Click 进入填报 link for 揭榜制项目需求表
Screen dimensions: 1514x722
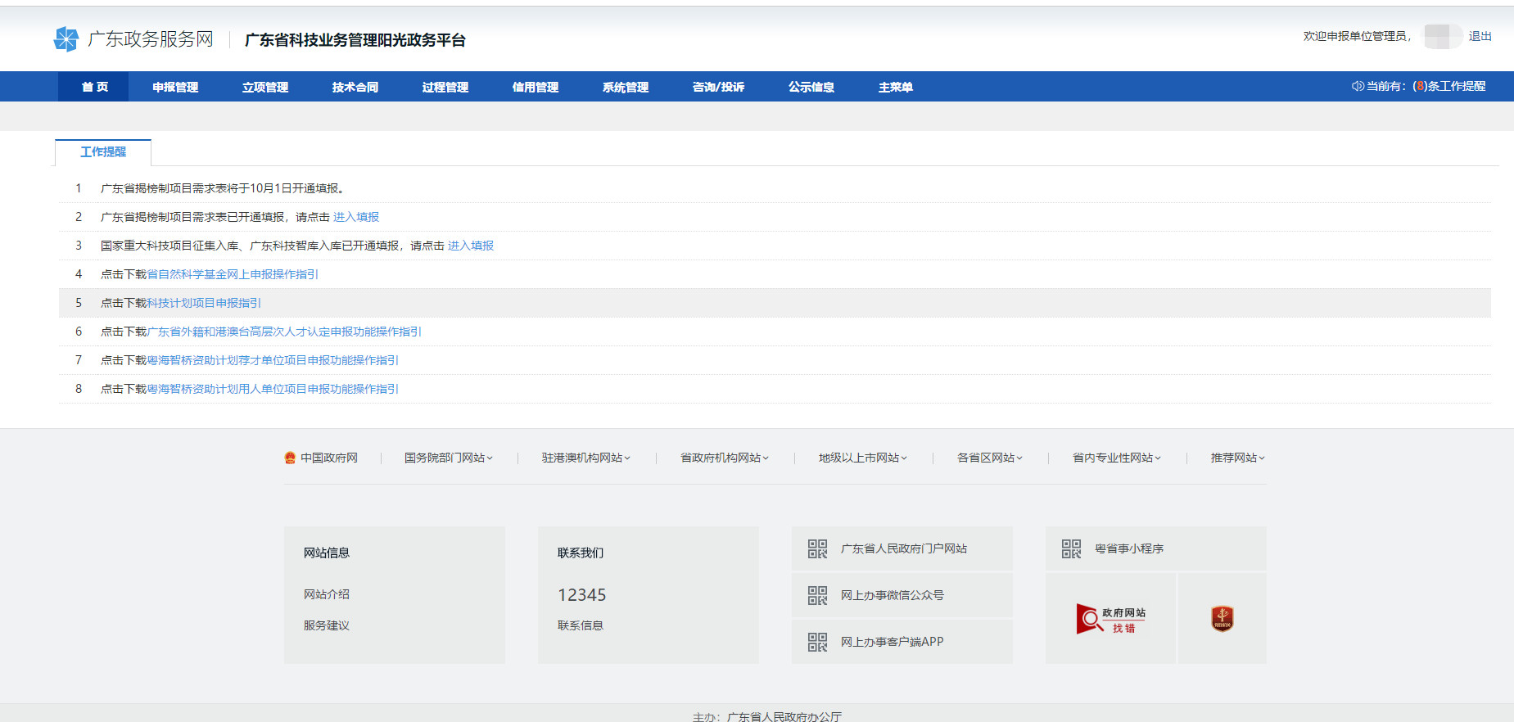(x=356, y=217)
